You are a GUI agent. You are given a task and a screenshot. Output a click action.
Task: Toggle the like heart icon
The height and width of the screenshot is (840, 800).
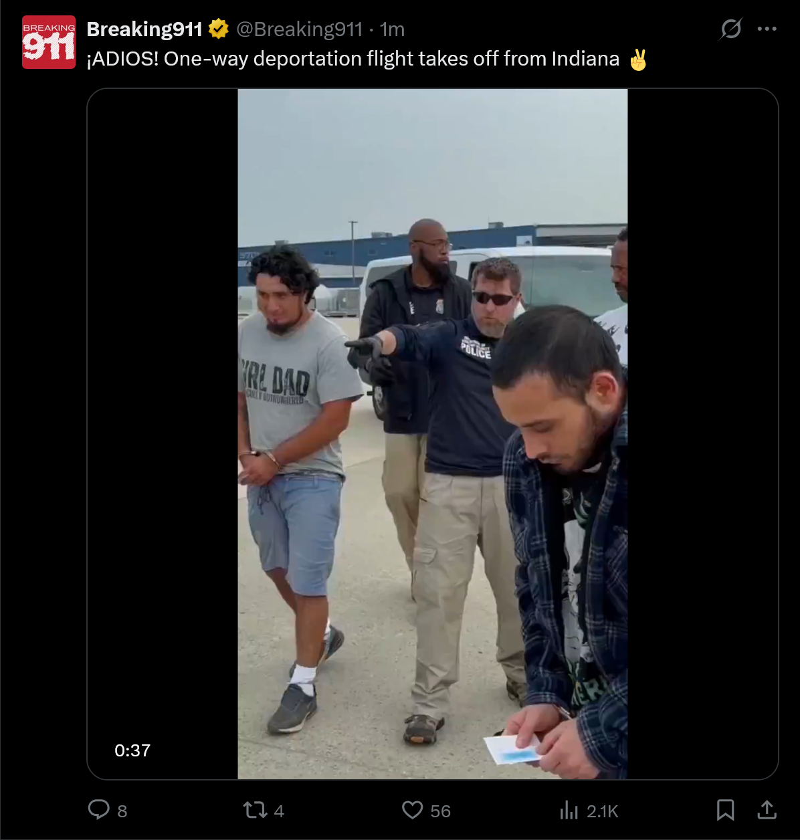coord(412,810)
